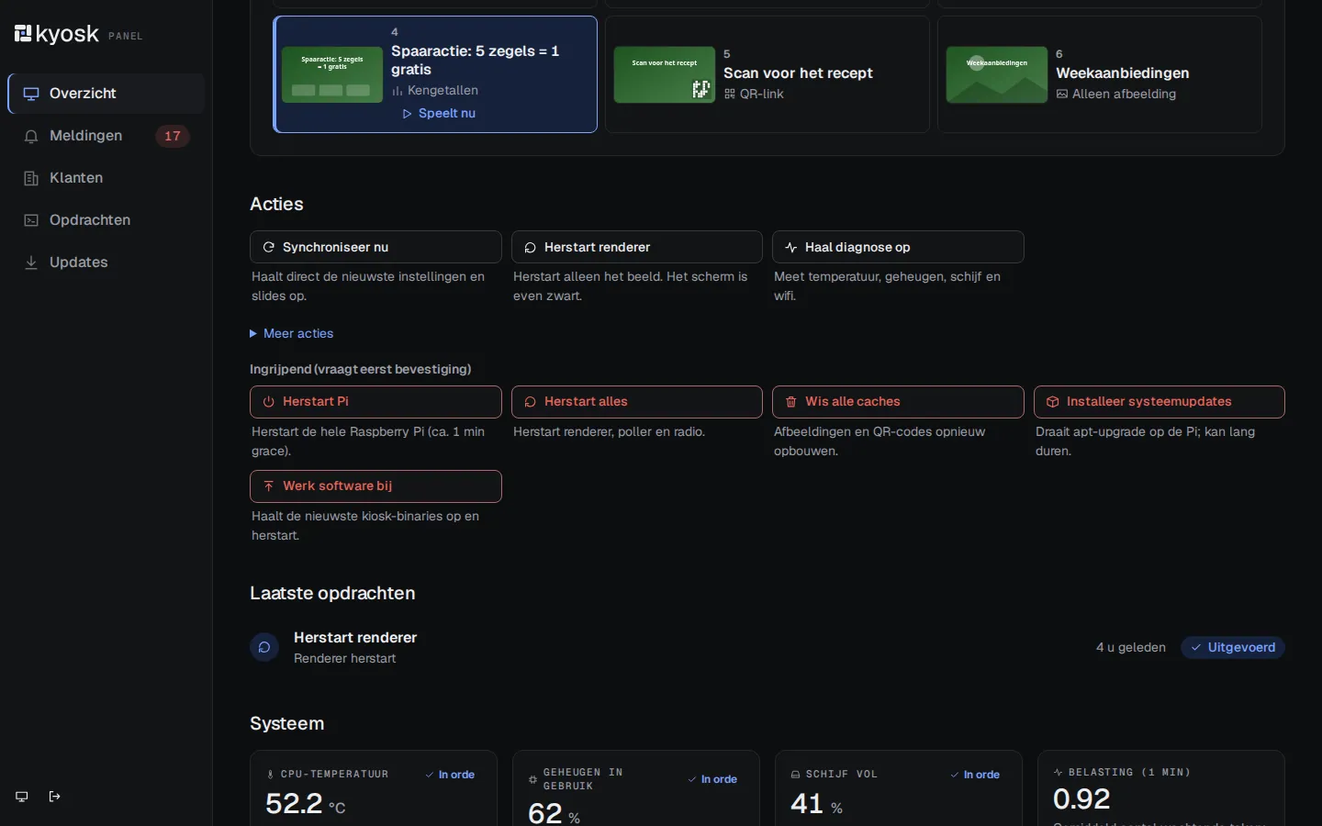Click the QR-link label on slide 5
The width and height of the screenshot is (1322, 826).
(x=754, y=95)
